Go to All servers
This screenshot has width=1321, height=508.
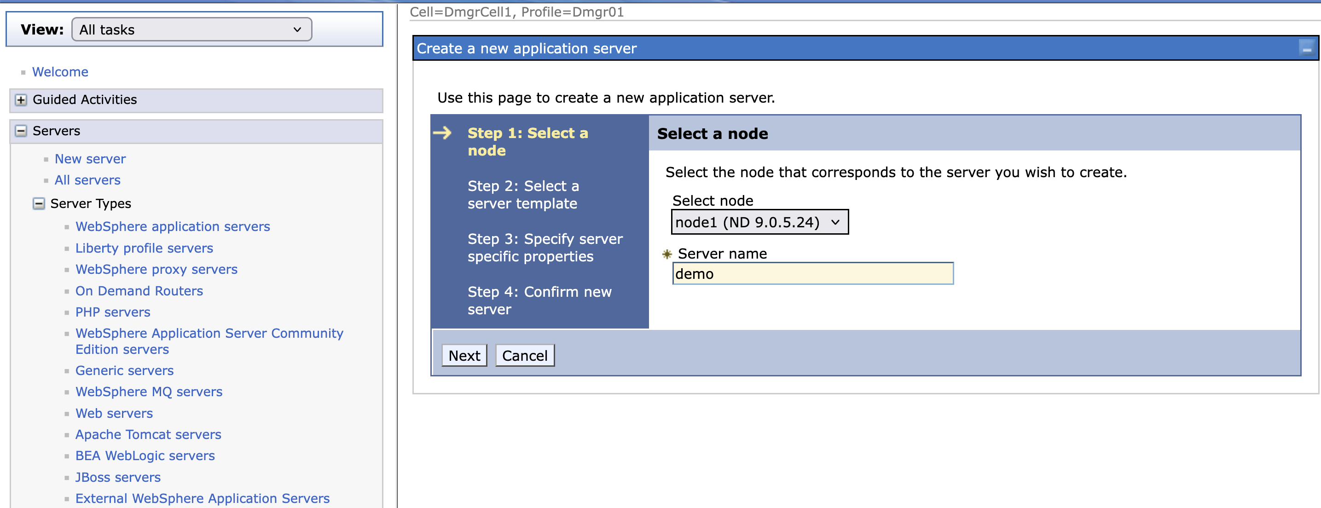pos(87,180)
